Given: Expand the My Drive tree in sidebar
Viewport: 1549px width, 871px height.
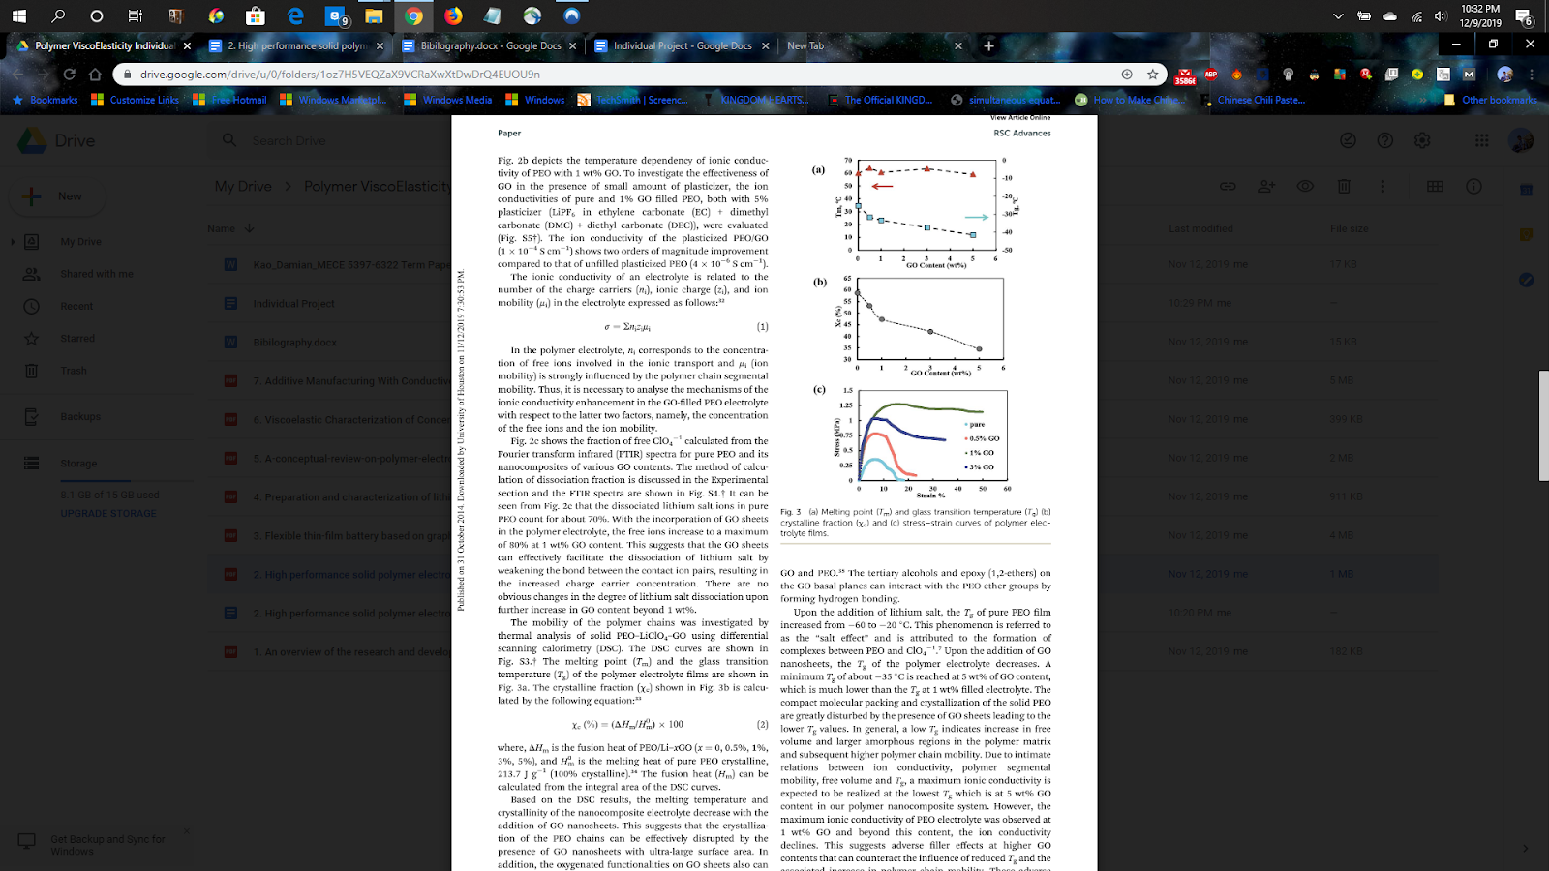Looking at the screenshot, I should (x=13, y=241).
